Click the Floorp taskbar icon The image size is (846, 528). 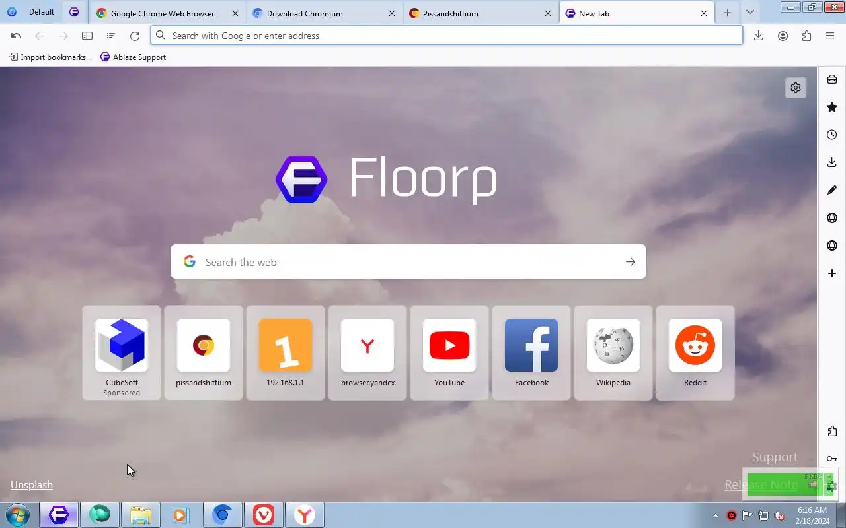tap(59, 515)
